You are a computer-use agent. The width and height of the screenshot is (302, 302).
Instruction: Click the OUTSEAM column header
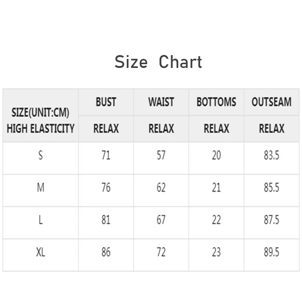click(x=271, y=102)
